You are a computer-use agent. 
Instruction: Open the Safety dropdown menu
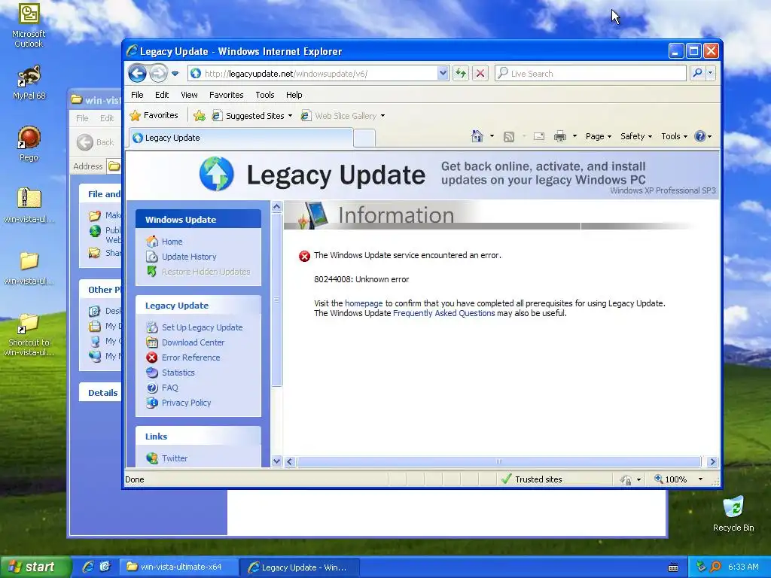point(635,136)
